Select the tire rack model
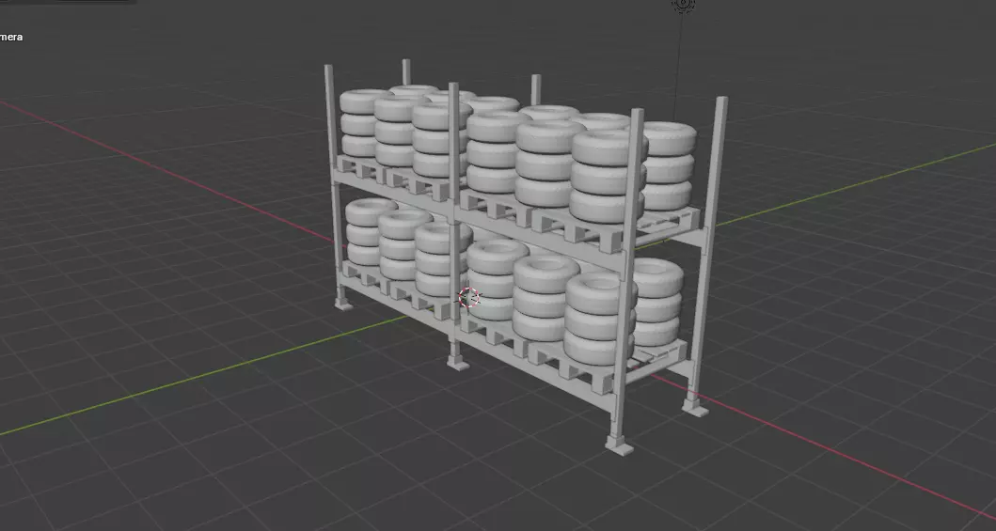This screenshot has height=531, width=996. [x=525, y=258]
